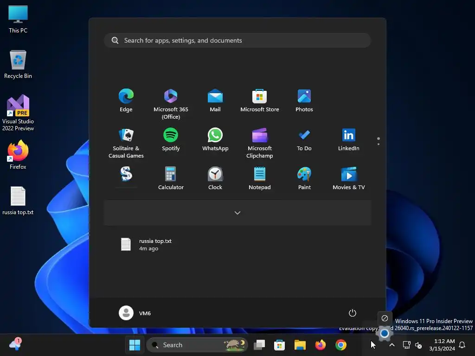Open Task View from the taskbar
Screen dimensions: 475x356
pos(259,345)
